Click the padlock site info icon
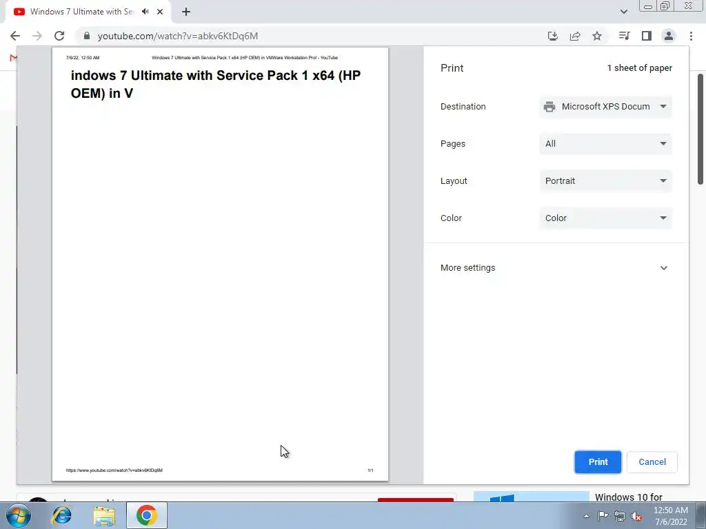706x529 pixels. pyautogui.click(x=87, y=36)
